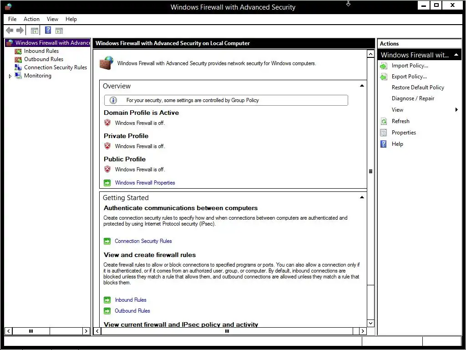Image resolution: width=466 pixels, height=350 pixels.
Task: Expand the Monitoring tree node
Action: point(10,76)
